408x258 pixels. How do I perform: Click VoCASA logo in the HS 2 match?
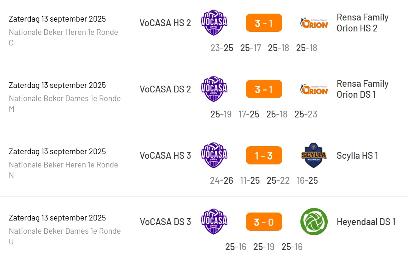(214, 23)
